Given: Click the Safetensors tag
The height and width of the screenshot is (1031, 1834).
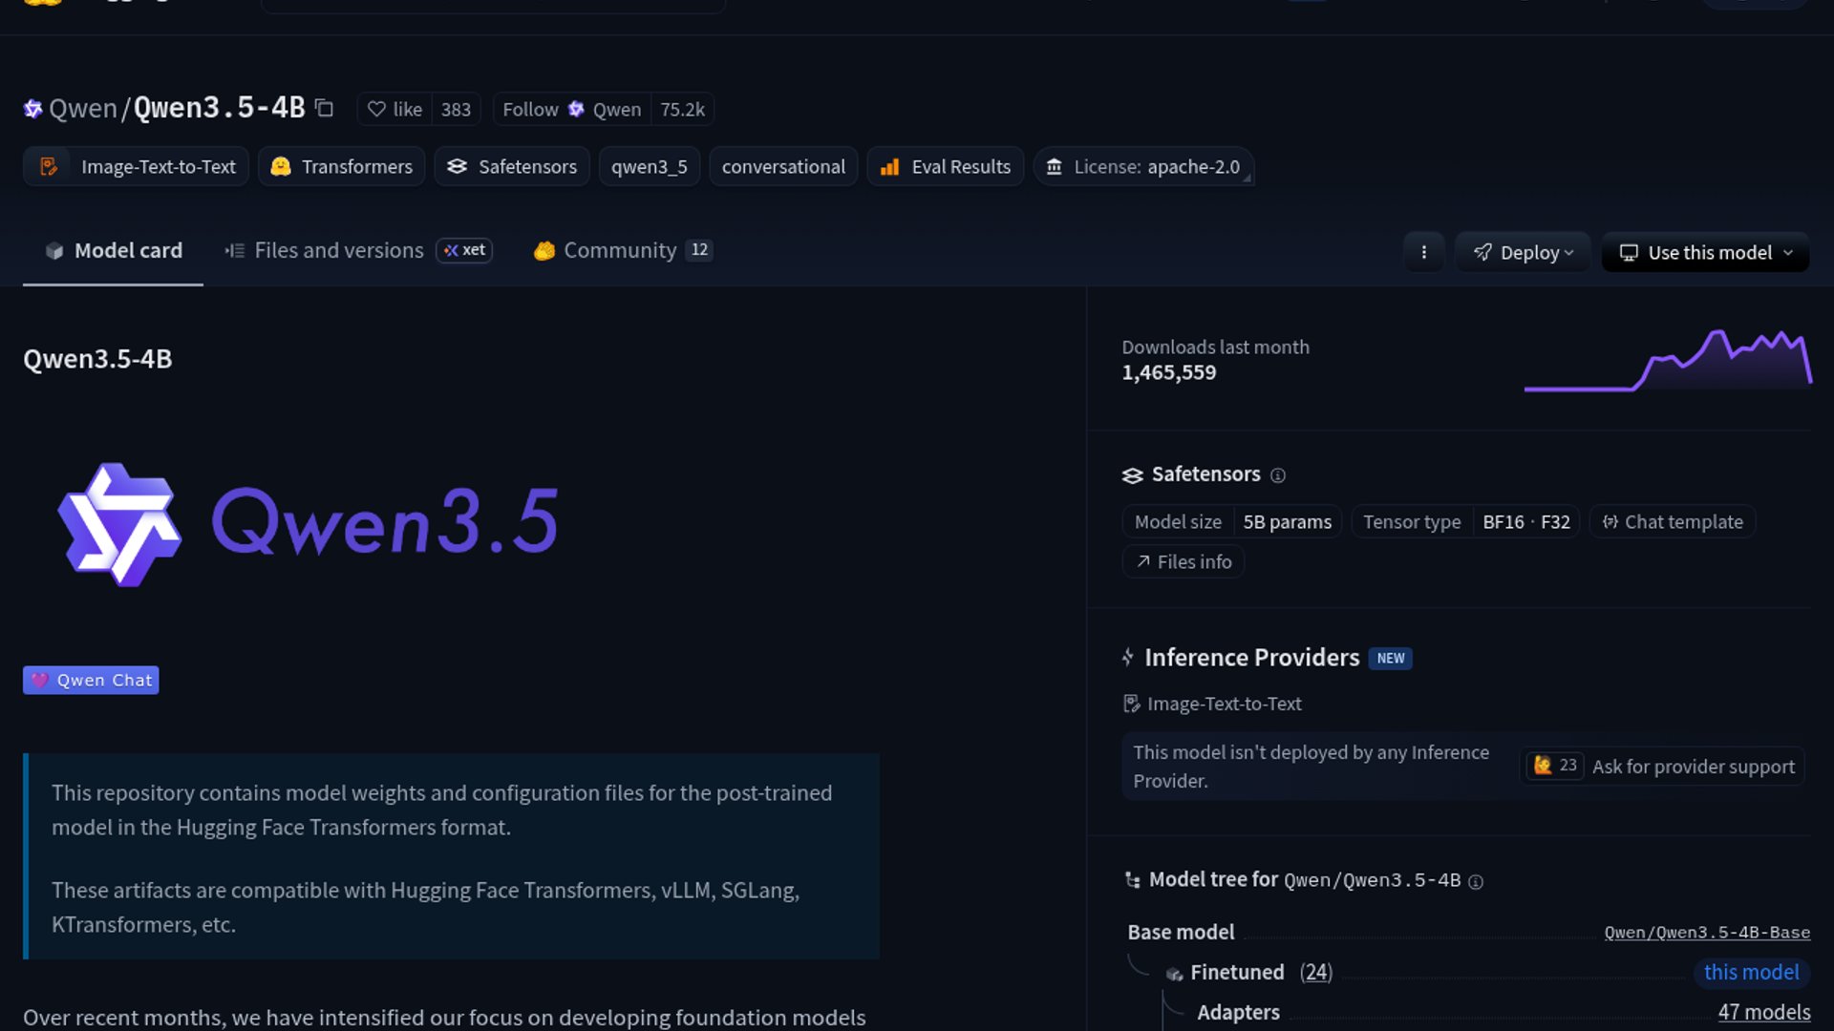Looking at the screenshot, I should pyautogui.click(x=512, y=166).
